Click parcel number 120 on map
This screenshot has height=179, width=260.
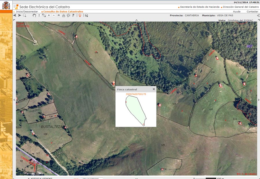tap(211, 109)
